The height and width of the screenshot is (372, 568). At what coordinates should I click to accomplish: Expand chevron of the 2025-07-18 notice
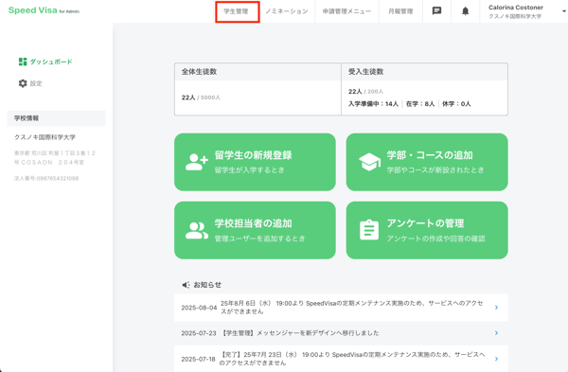(x=496, y=359)
